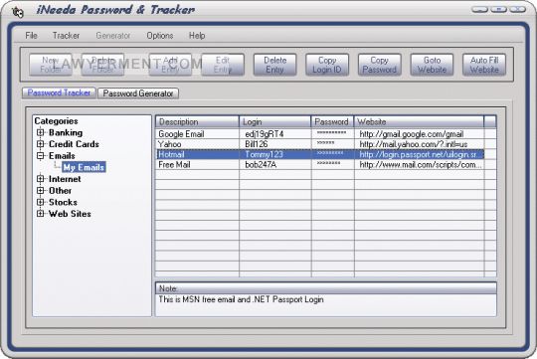Maximize the iNeeda window
This screenshot has width=537, height=359.
(x=498, y=9)
